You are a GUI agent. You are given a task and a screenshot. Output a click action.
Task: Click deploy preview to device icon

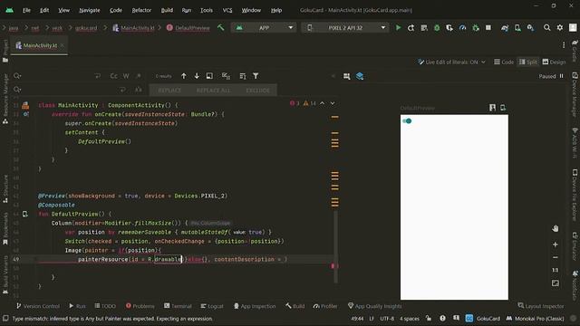tap(503, 108)
